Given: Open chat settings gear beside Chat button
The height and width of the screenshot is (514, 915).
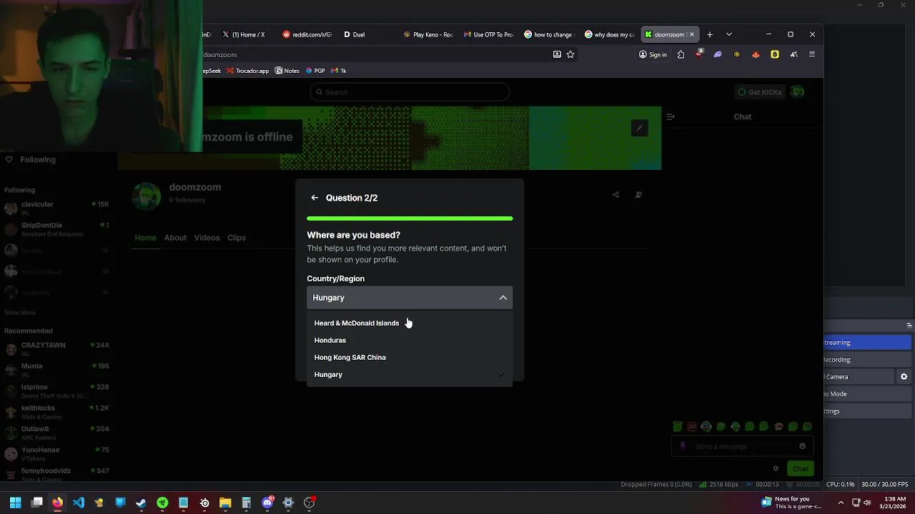Looking at the screenshot, I should tap(776, 469).
